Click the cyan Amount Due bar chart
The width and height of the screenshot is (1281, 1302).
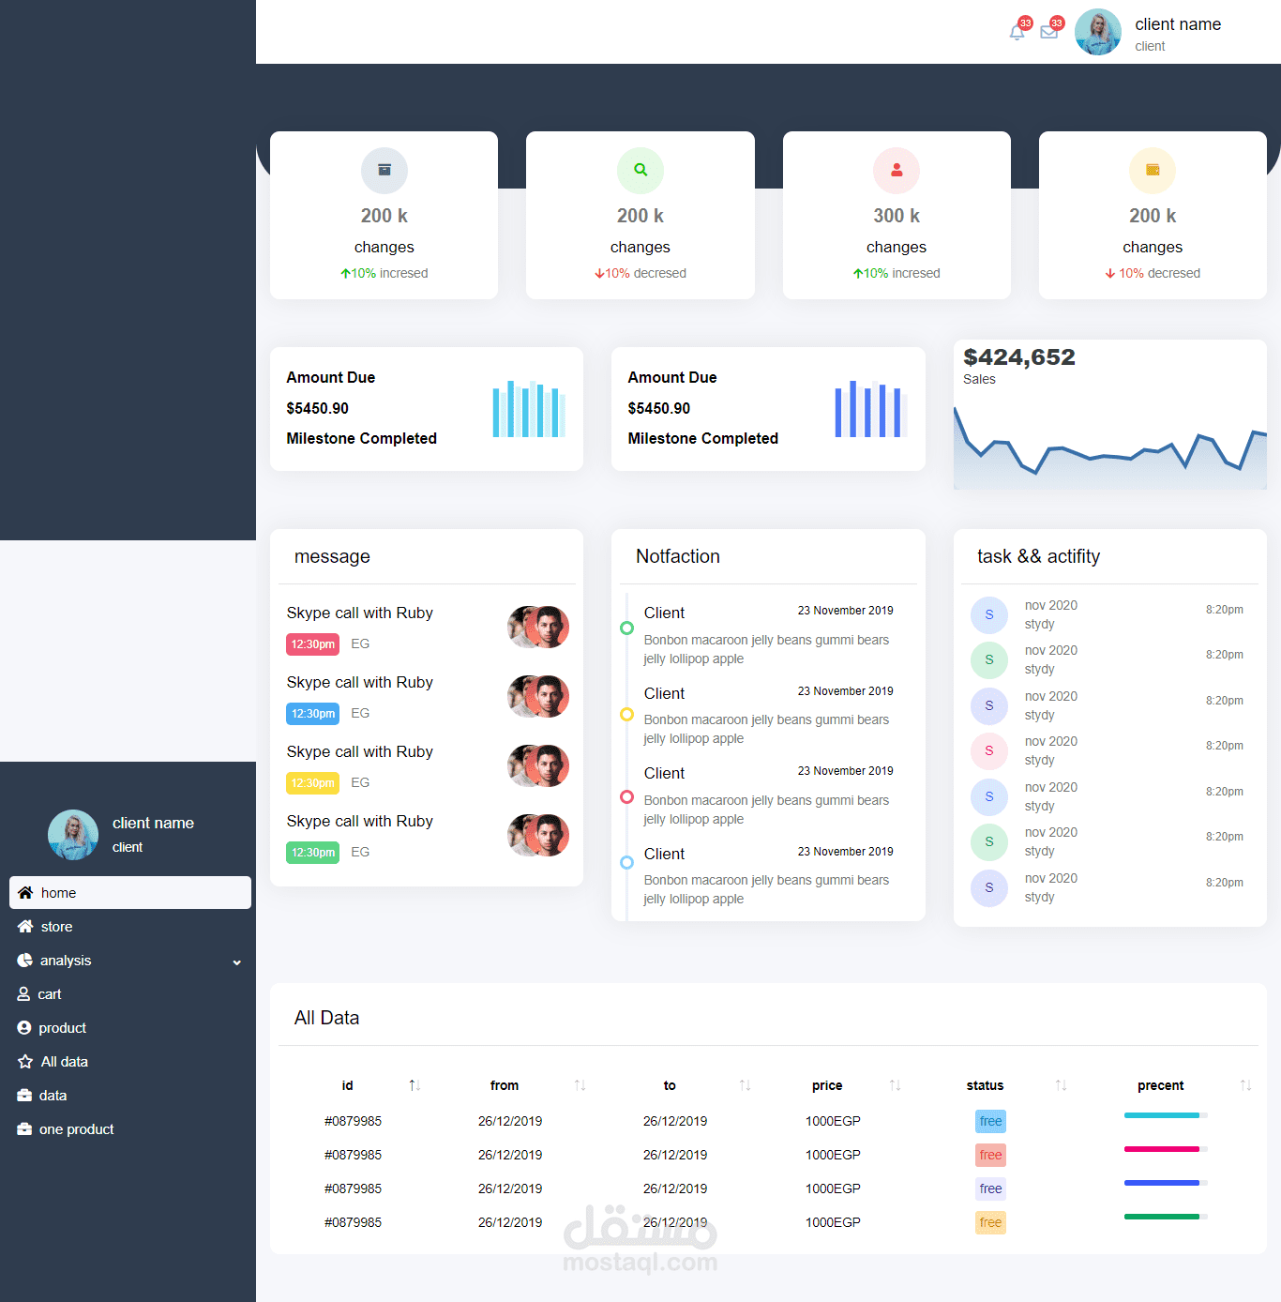click(529, 408)
